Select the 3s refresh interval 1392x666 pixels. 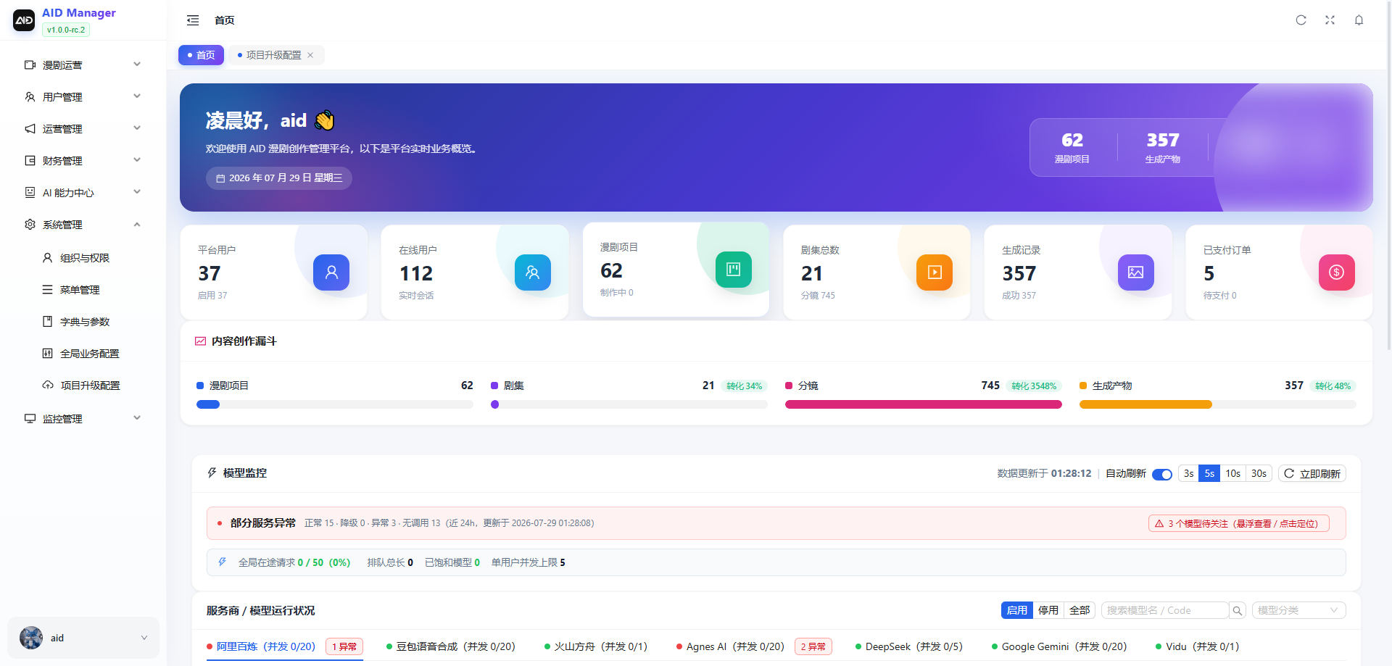point(1188,474)
